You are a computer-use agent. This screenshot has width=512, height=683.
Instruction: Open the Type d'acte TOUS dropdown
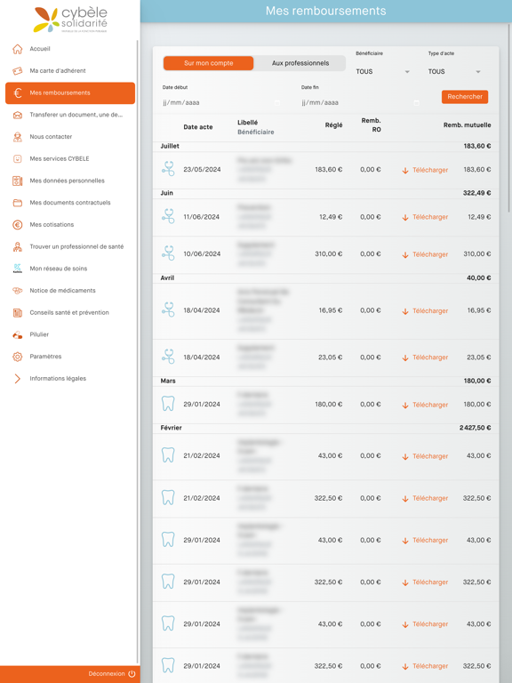[454, 71]
